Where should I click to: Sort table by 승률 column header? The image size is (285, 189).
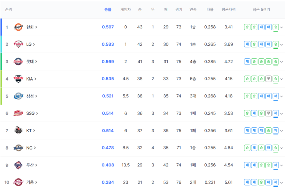tap(108, 10)
